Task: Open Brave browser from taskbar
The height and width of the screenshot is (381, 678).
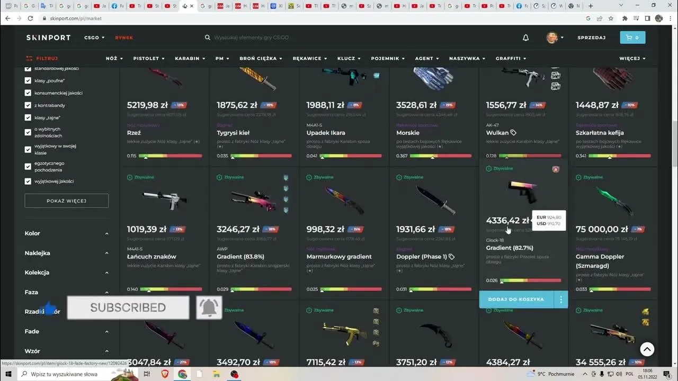Action: click(164, 374)
